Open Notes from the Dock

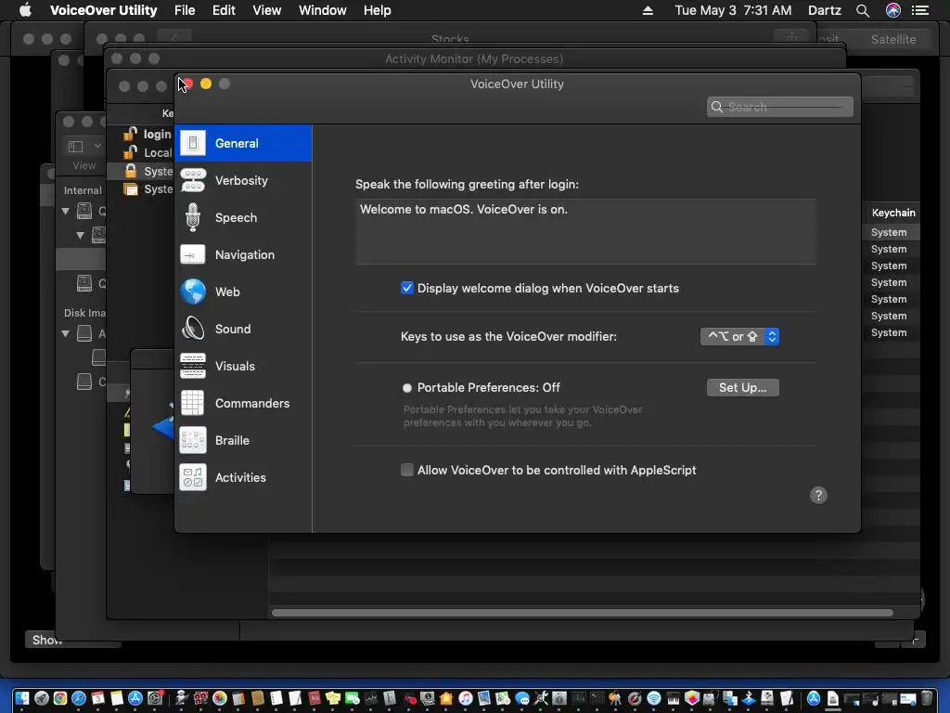[117, 698]
